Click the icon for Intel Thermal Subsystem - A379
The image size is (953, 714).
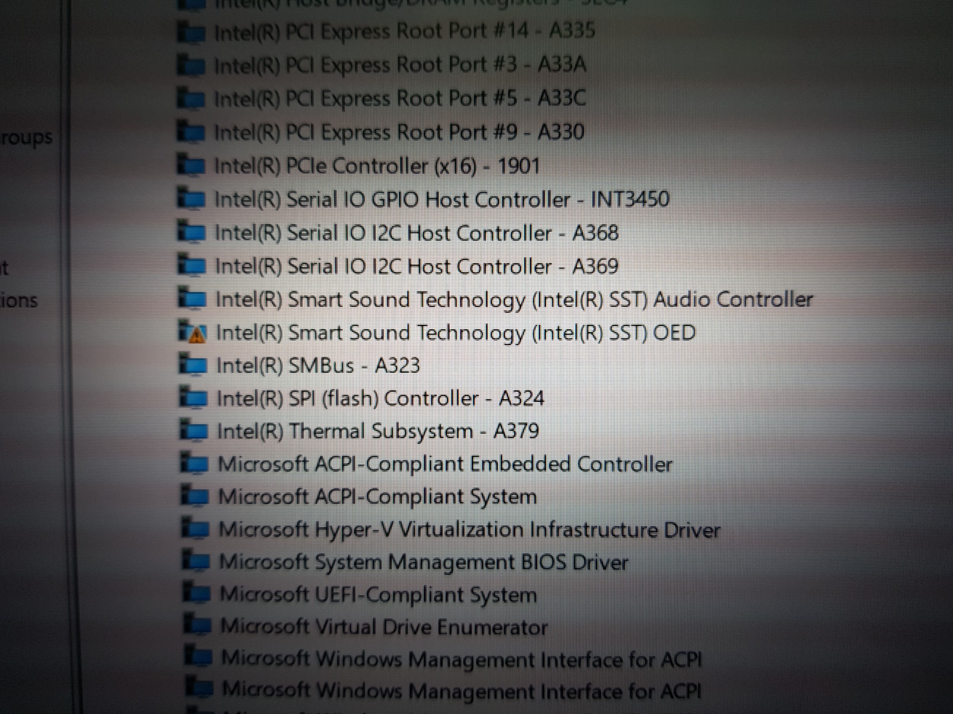(194, 431)
